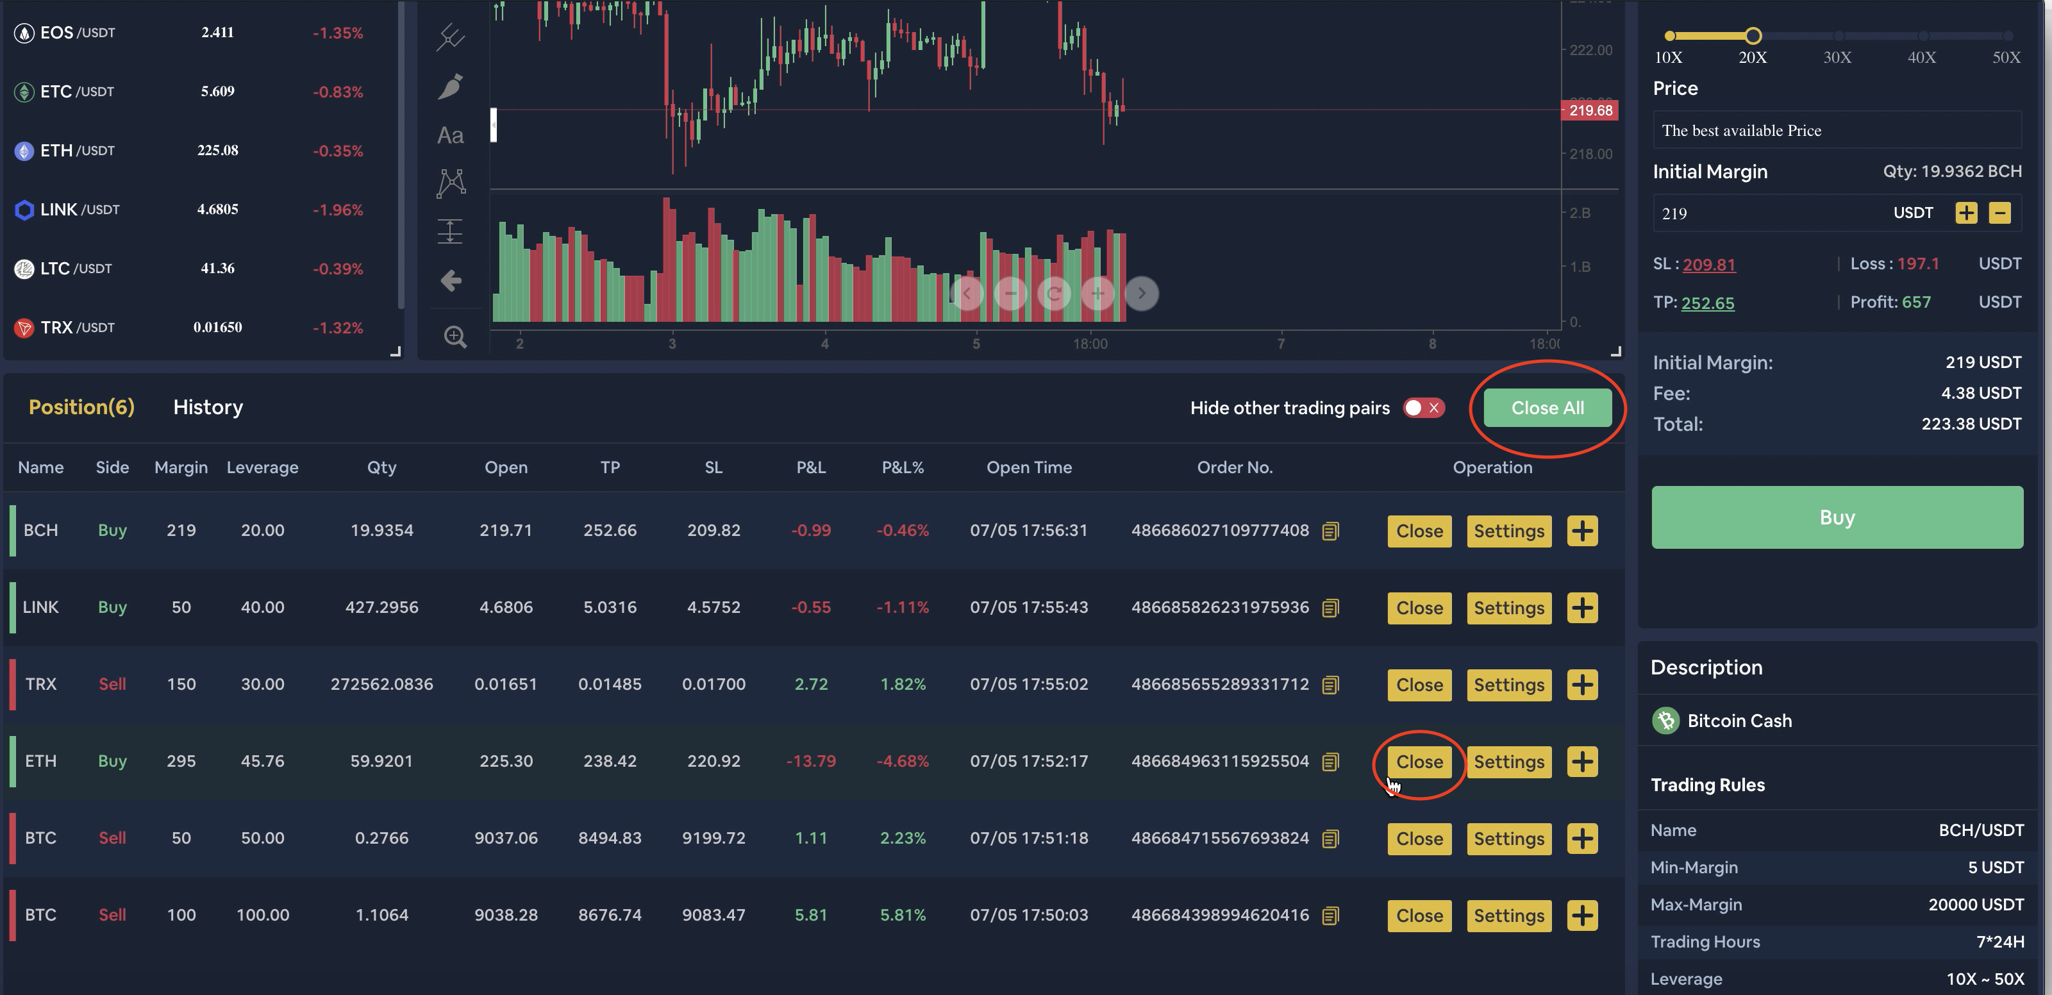Select the text annotation tool

pos(450,135)
